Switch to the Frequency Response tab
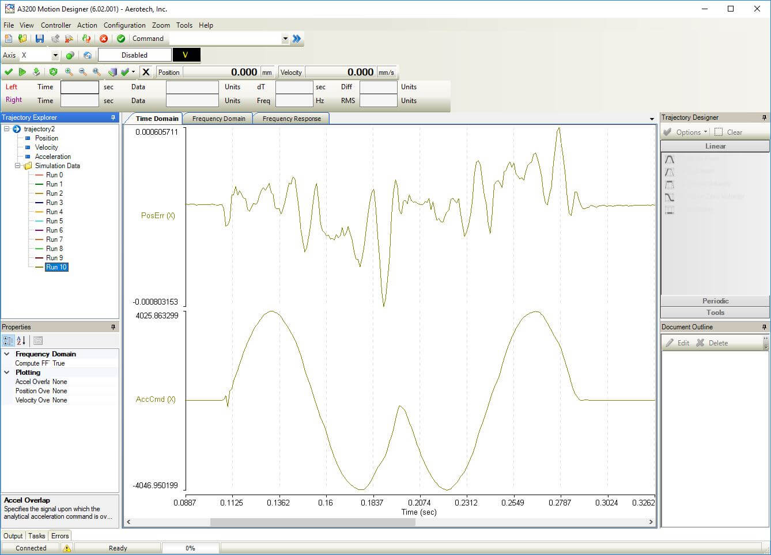 pos(292,119)
